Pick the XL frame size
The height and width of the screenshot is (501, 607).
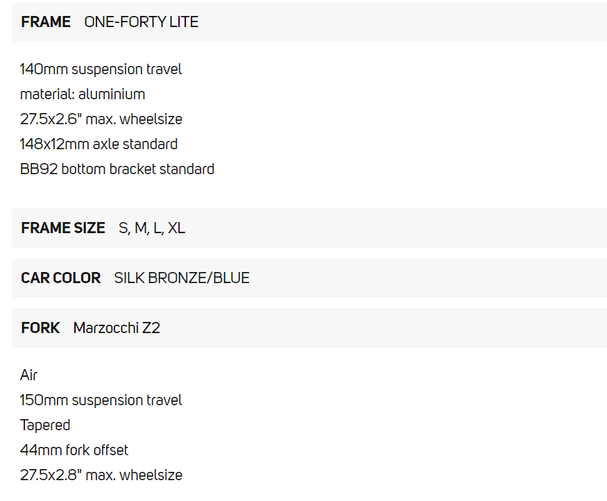tap(176, 228)
